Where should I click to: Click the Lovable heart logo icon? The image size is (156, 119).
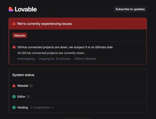click(11, 9)
